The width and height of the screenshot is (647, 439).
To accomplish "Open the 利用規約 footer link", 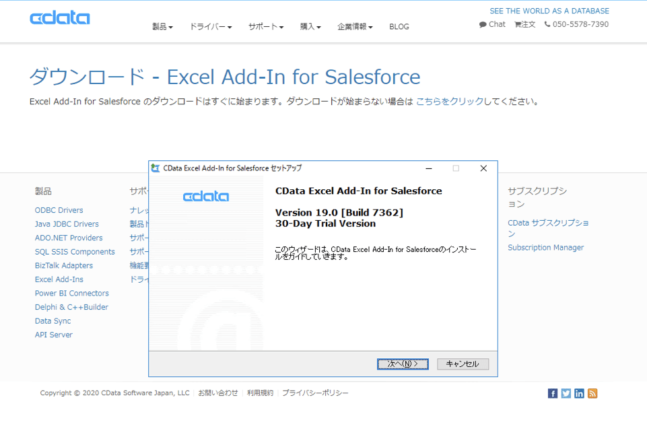I will (260, 393).
